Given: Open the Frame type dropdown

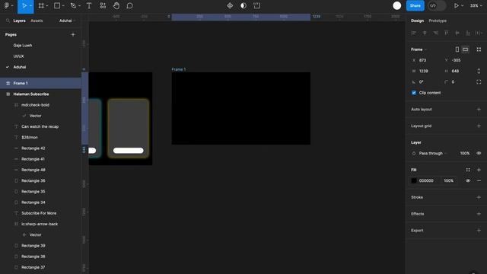Looking at the screenshot, I should click(419, 49).
